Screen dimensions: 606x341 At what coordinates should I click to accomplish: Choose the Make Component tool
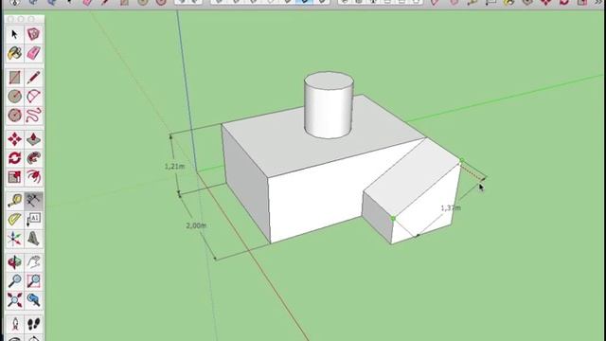click(x=34, y=34)
